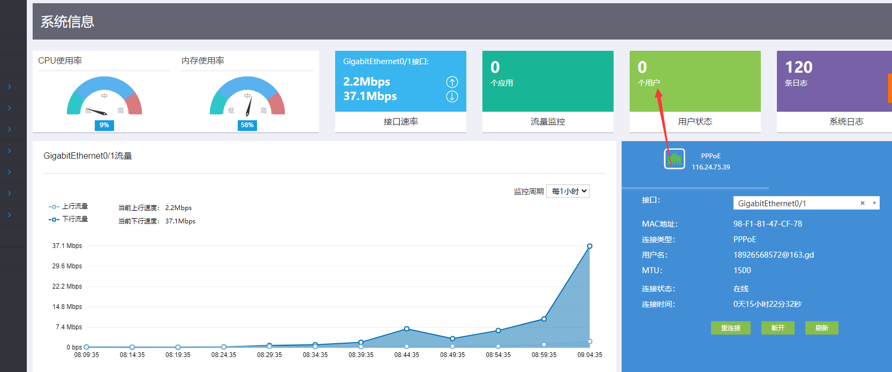This screenshot has height=372, width=892.
Task: Click the chart data point at 09:04:35 peak
Action: [x=589, y=246]
